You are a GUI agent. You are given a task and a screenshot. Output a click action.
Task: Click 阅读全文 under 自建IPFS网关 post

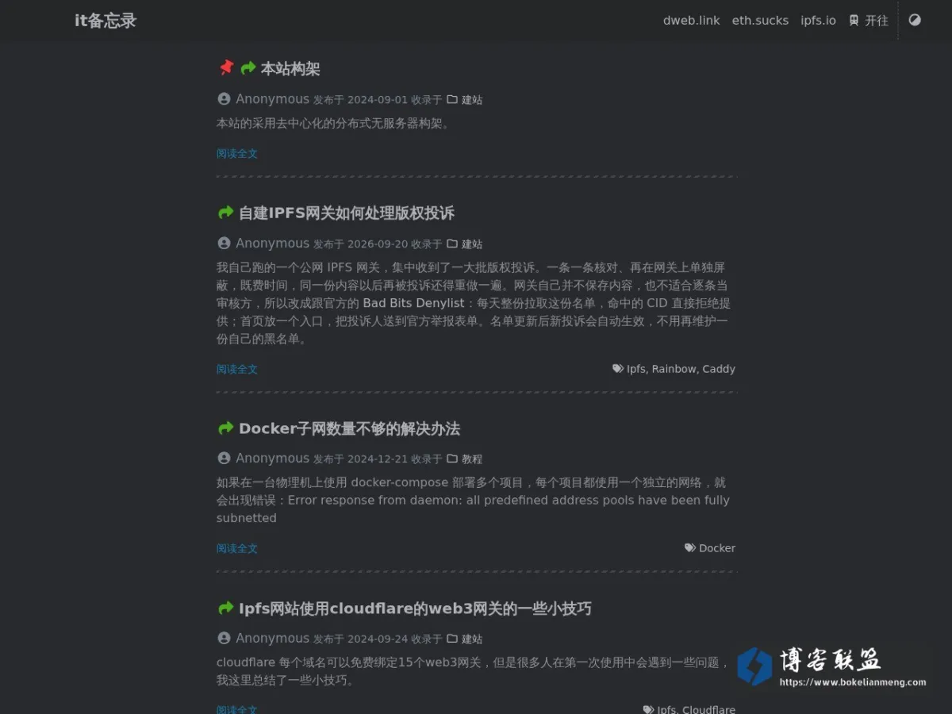(x=237, y=370)
